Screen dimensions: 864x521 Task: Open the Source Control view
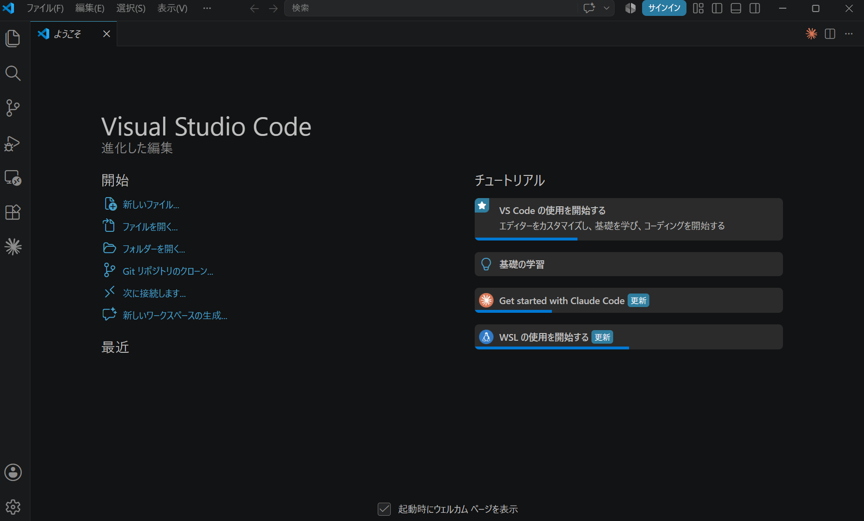pos(13,108)
